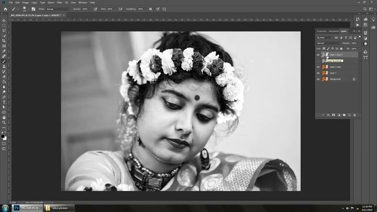Hide the Layer 1 copy 3 layer

point(318,55)
